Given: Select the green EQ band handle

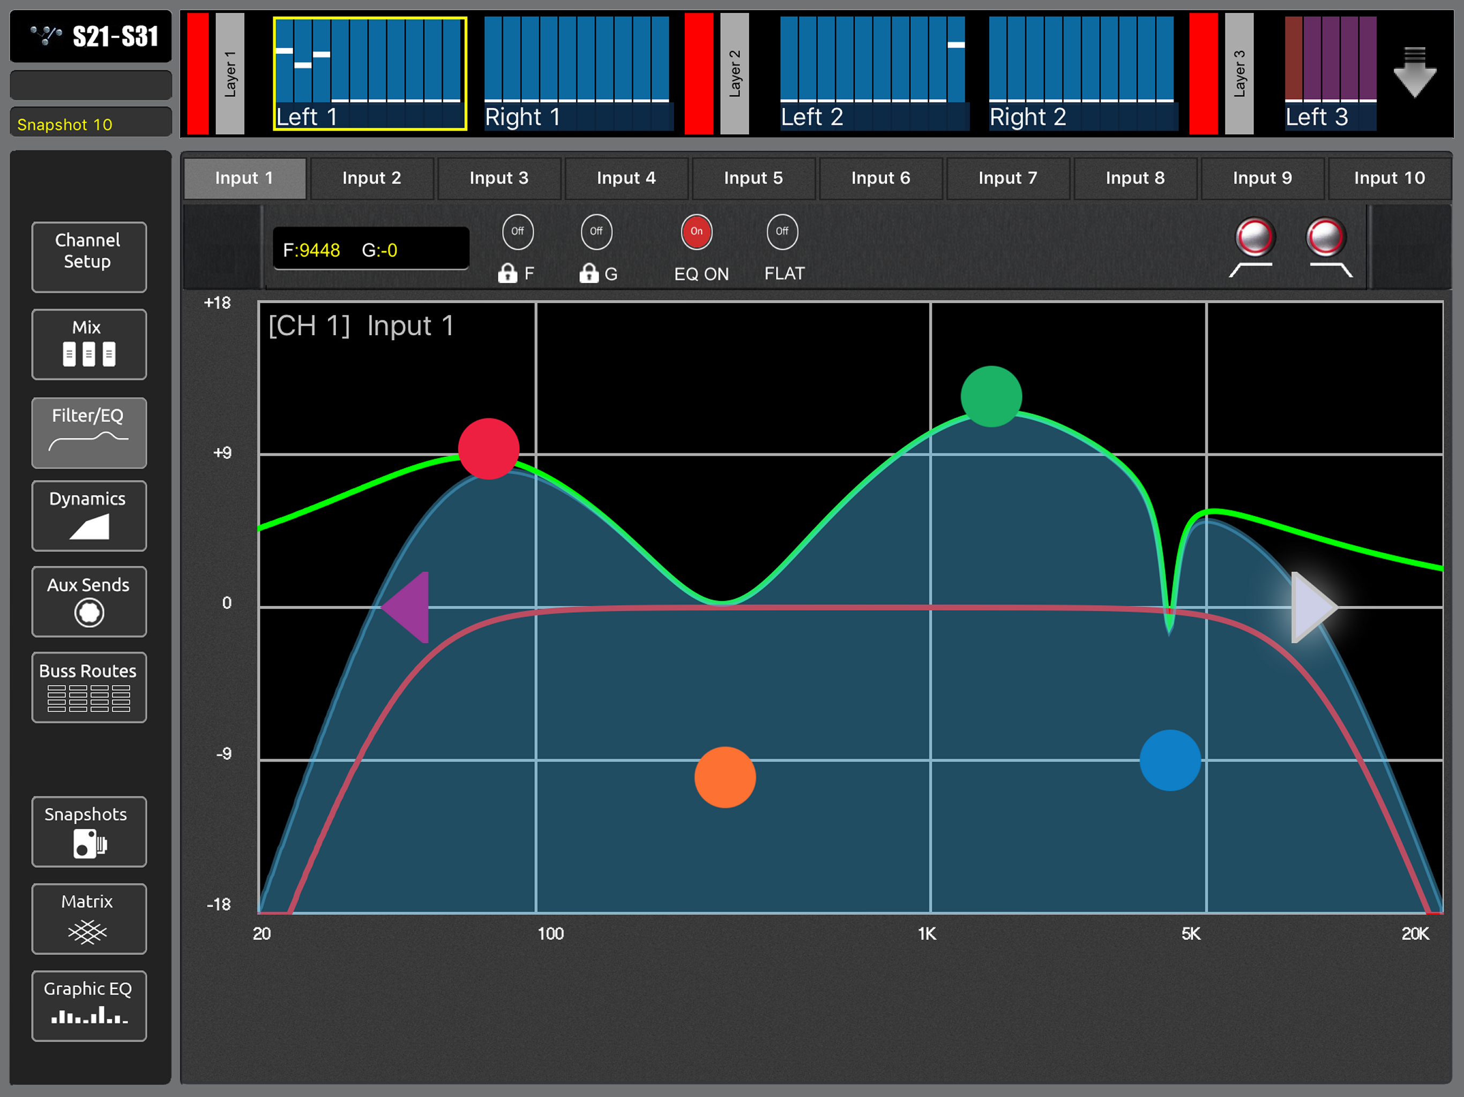Looking at the screenshot, I should [991, 396].
